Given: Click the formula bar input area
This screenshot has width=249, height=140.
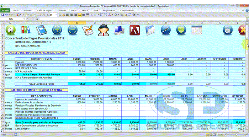Looking at the screenshot, I should tap(143, 19).
